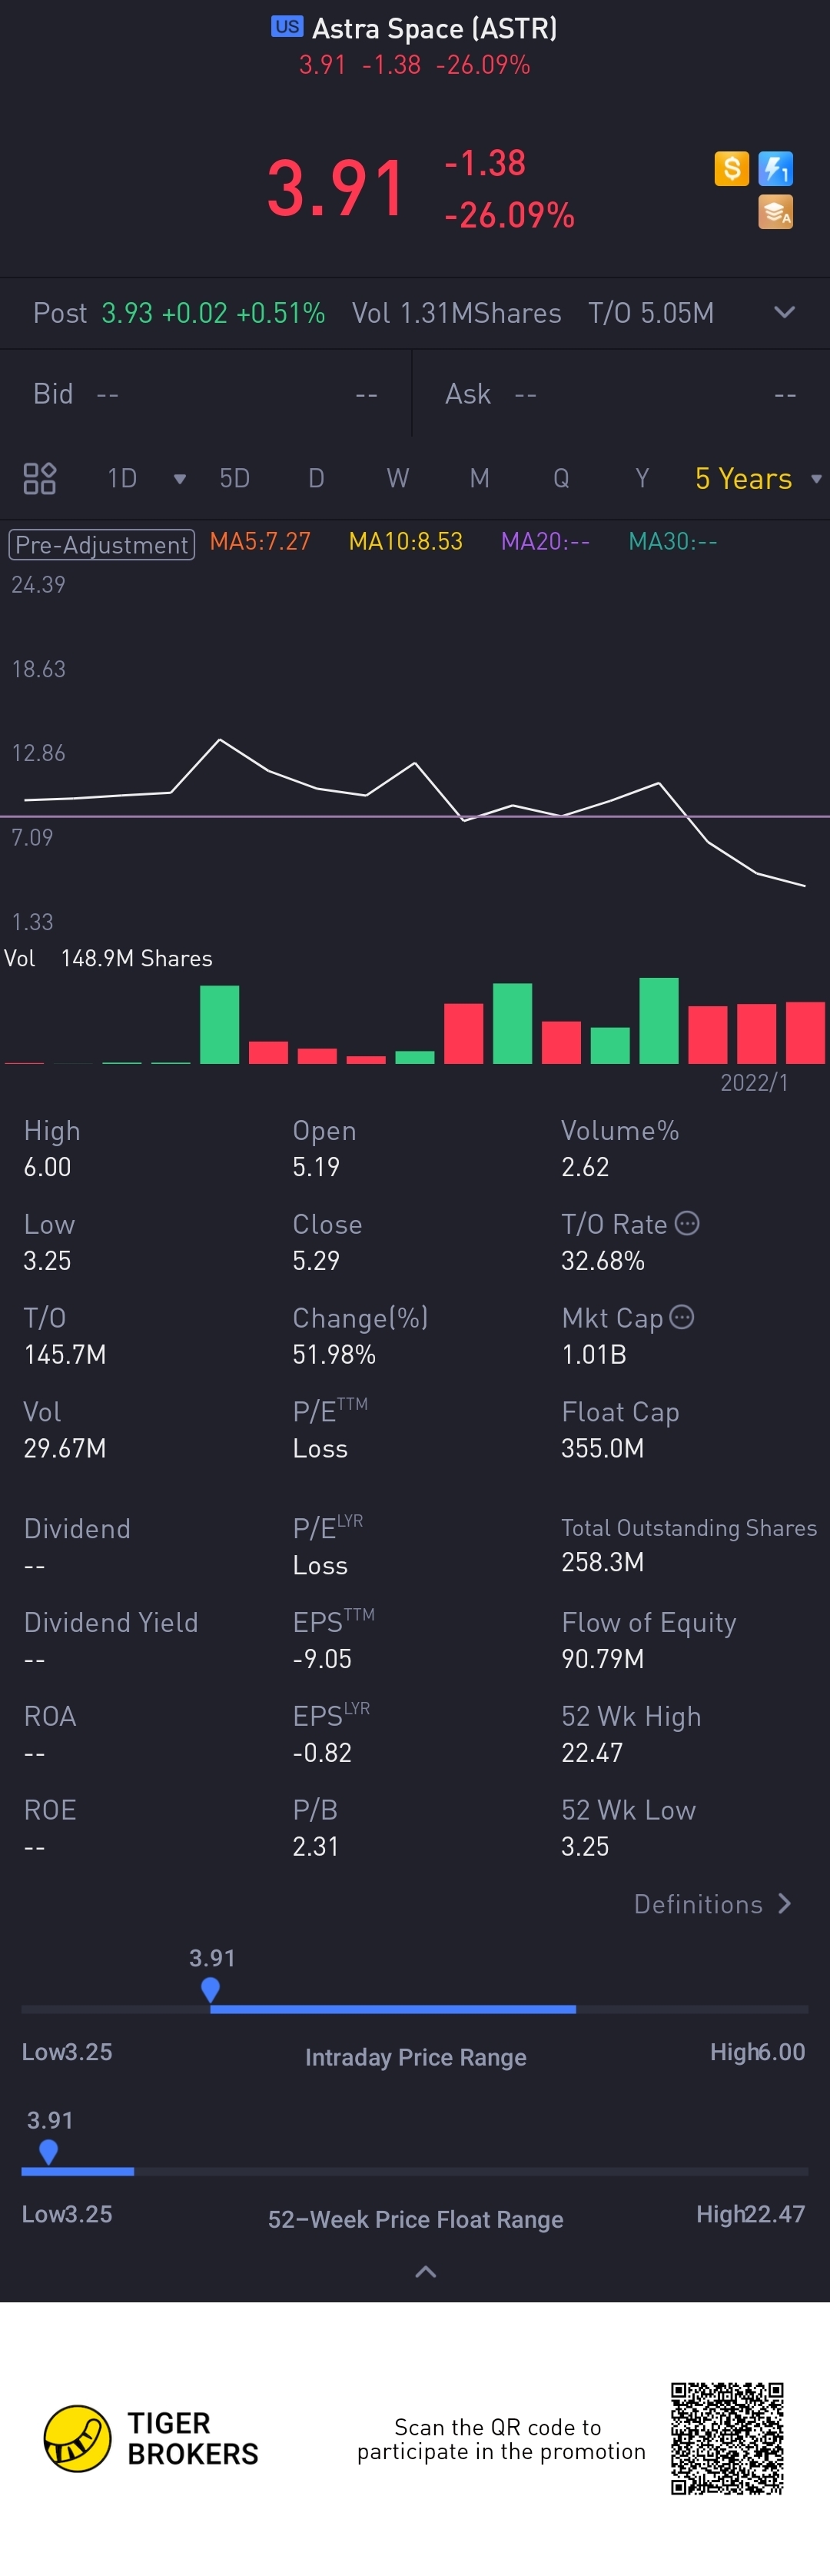This screenshot has height=2576, width=830.
Task: Open the Definitions link
Action: [x=712, y=1903]
